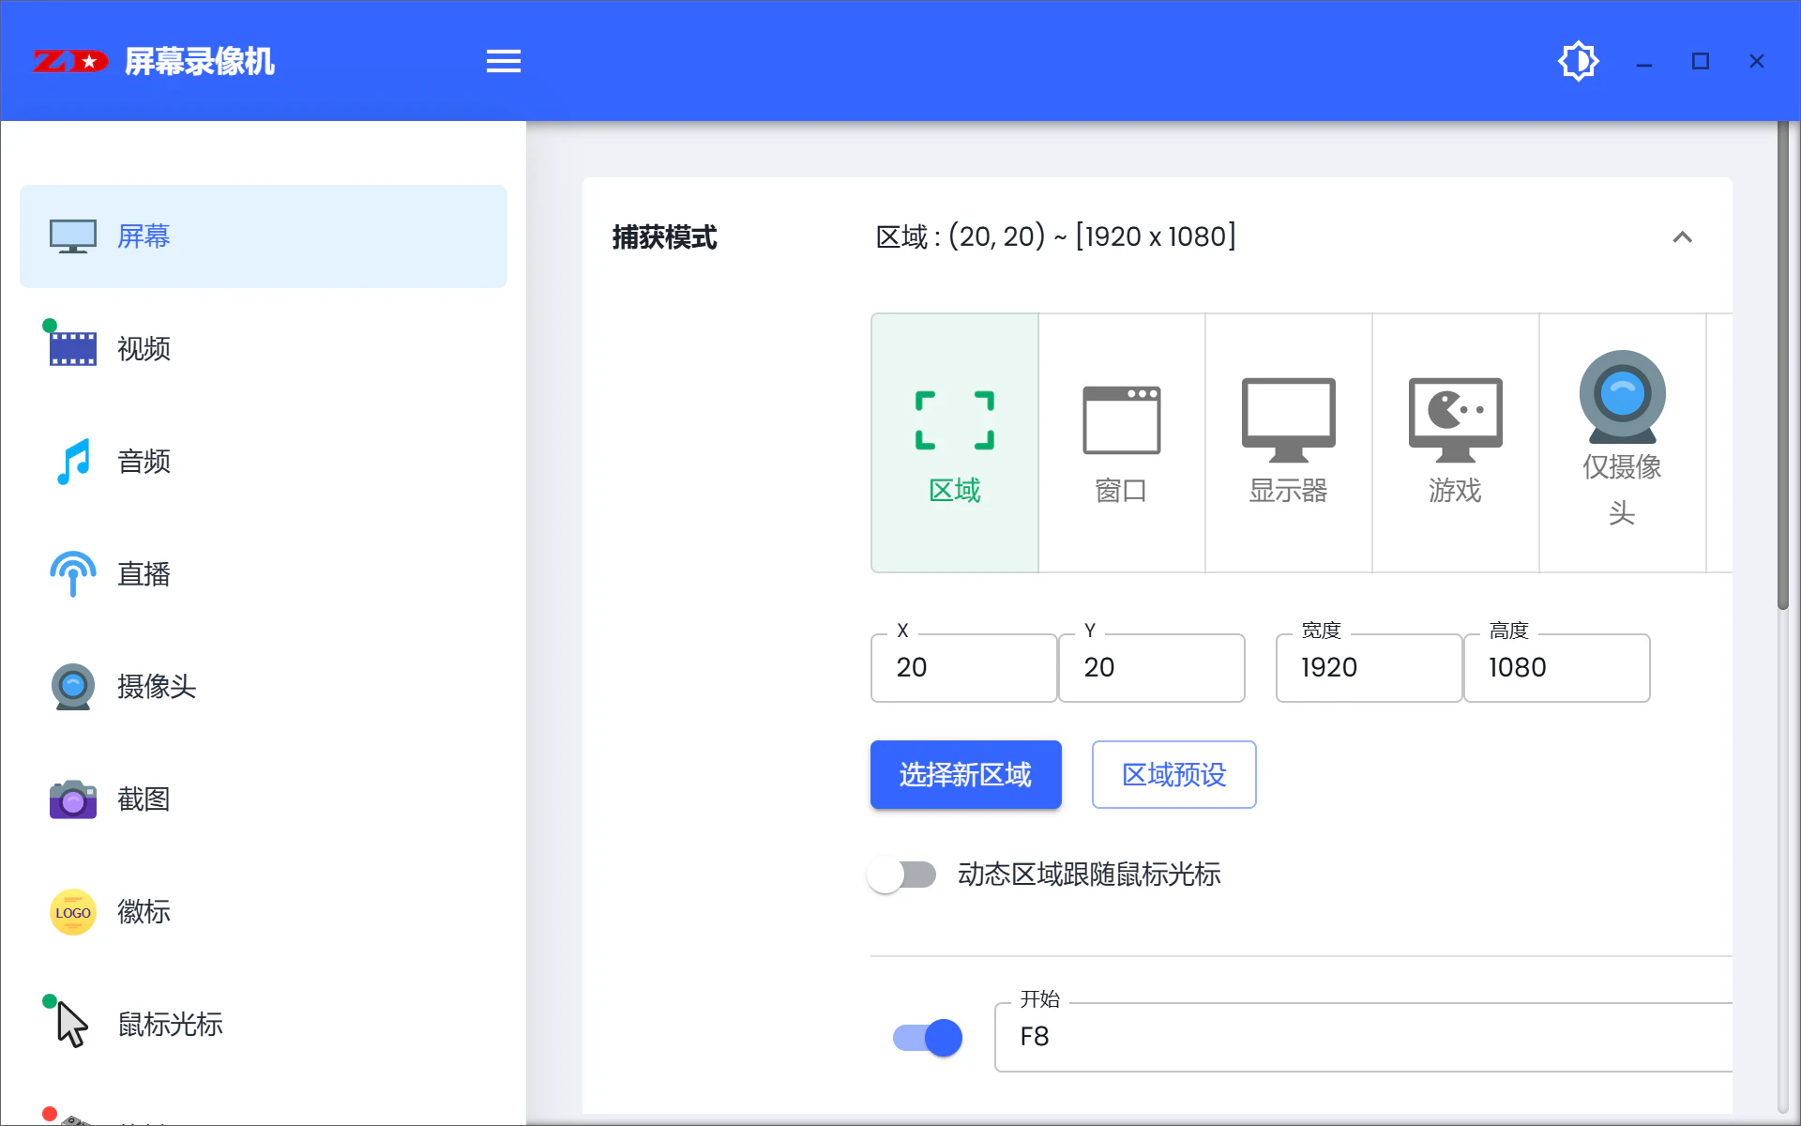This screenshot has height=1126, width=1801.
Task: Open the 视频 settings tab
Action: pos(144,349)
